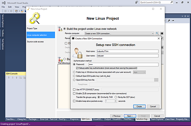Click the Quick Launch search box
Screen dimensions: 191x126
(x=156, y=2)
